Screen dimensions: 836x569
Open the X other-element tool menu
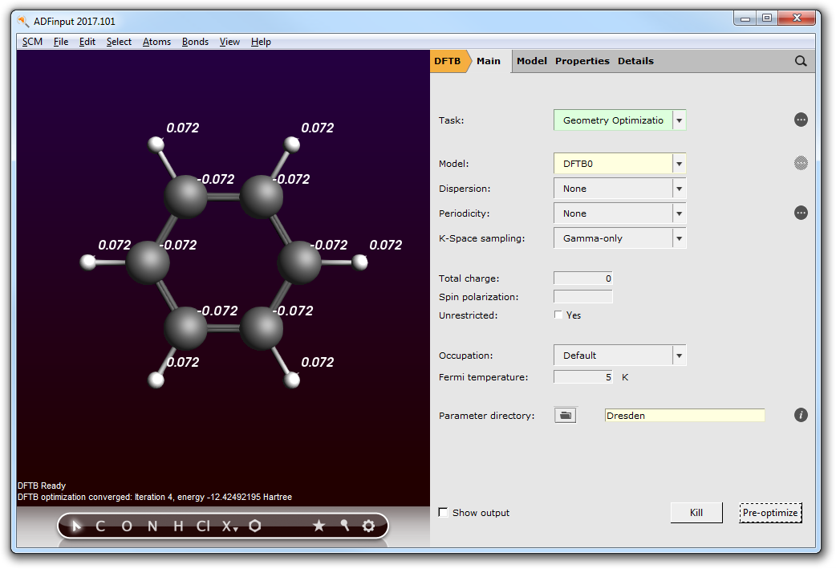click(x=229, y=526)
